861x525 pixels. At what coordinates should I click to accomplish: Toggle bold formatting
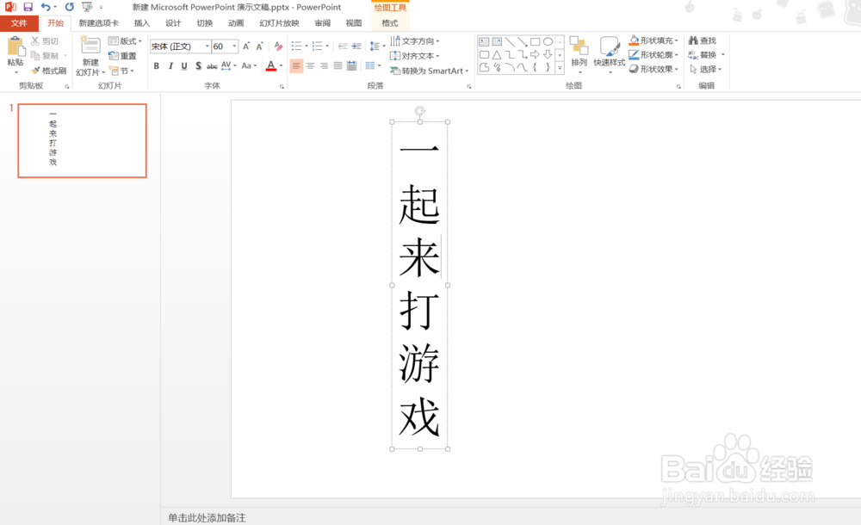(x=156, y=65)
